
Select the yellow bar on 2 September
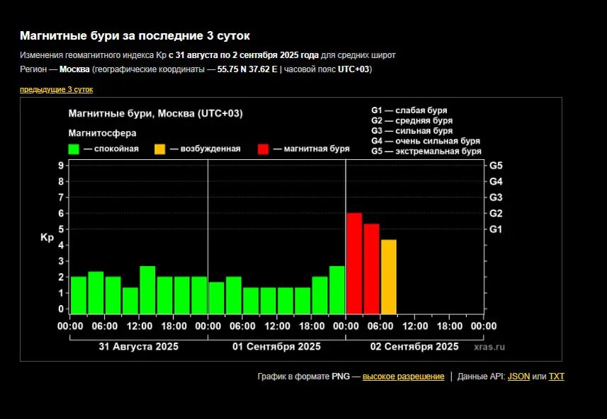[389, 277]
